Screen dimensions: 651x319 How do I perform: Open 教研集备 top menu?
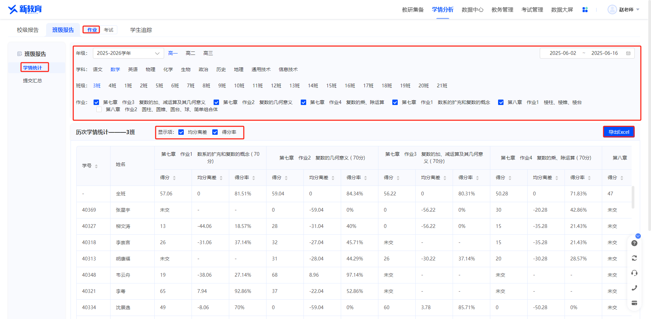(413, 10)
